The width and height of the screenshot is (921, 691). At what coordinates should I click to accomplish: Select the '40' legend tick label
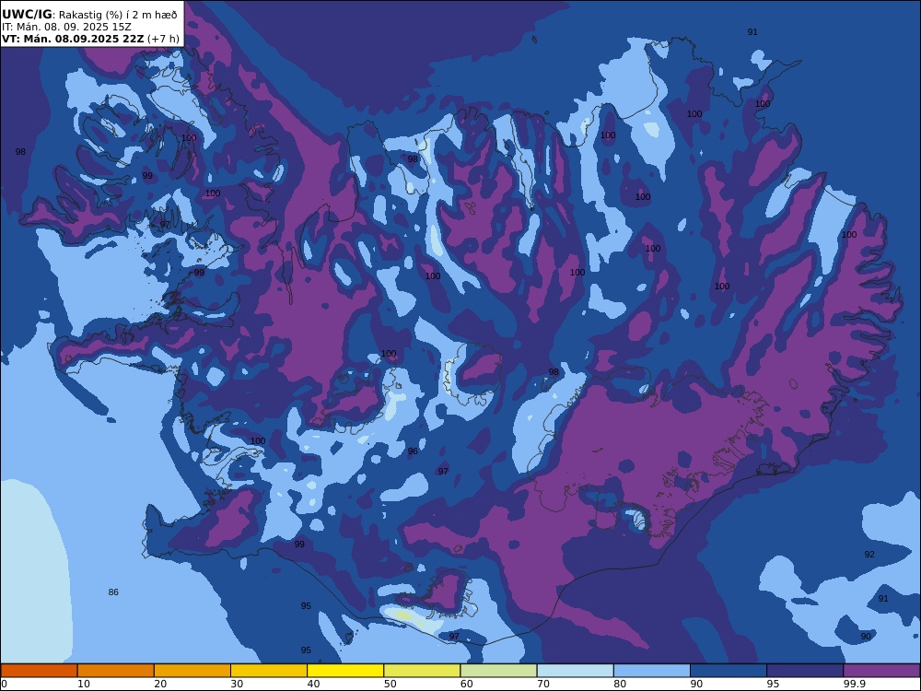click(314, 684)
